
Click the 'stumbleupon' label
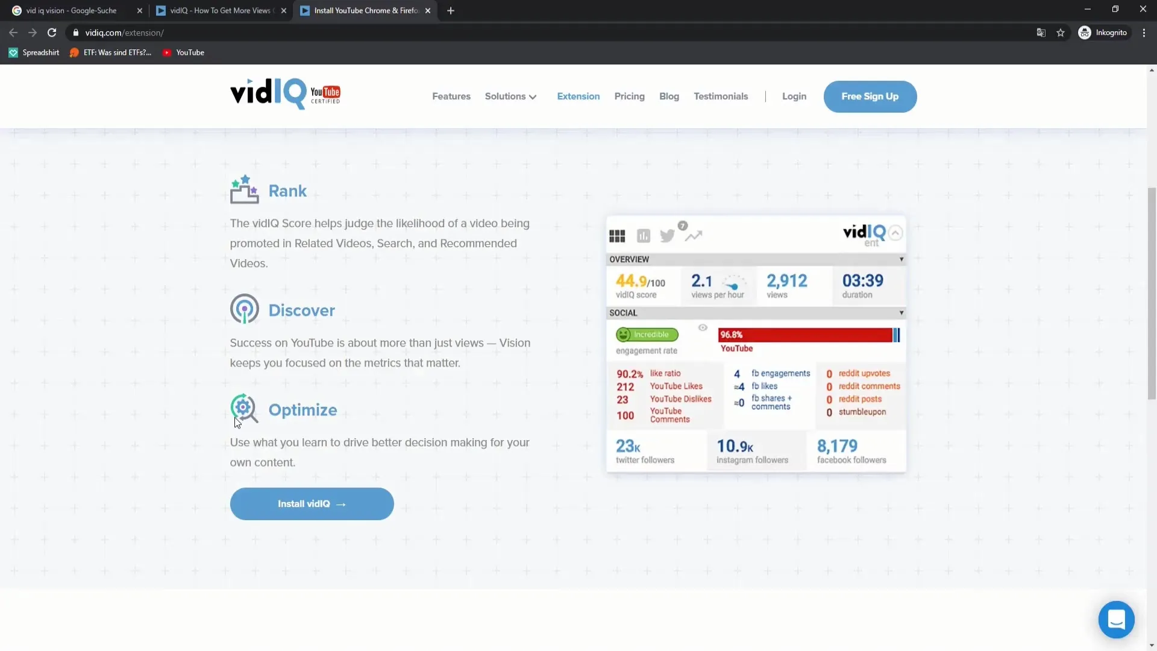(862, 412)
